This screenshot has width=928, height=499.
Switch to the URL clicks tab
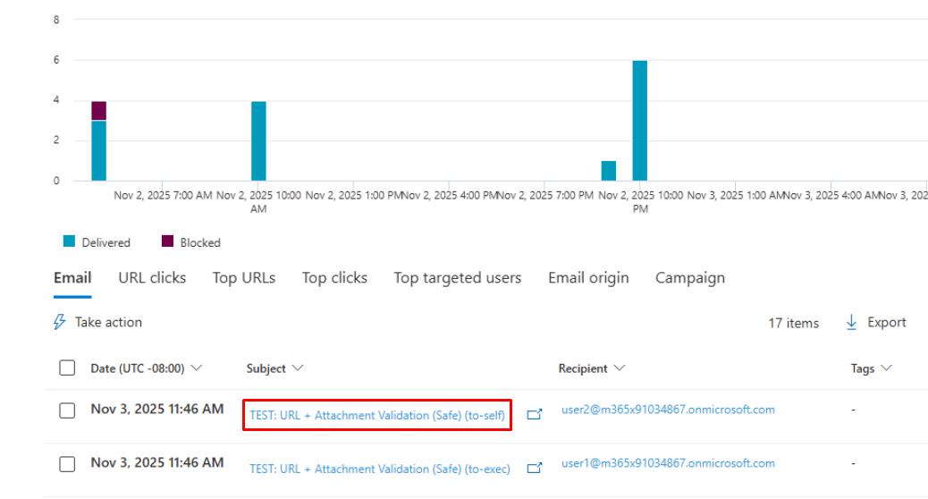(x=152, y=278)
